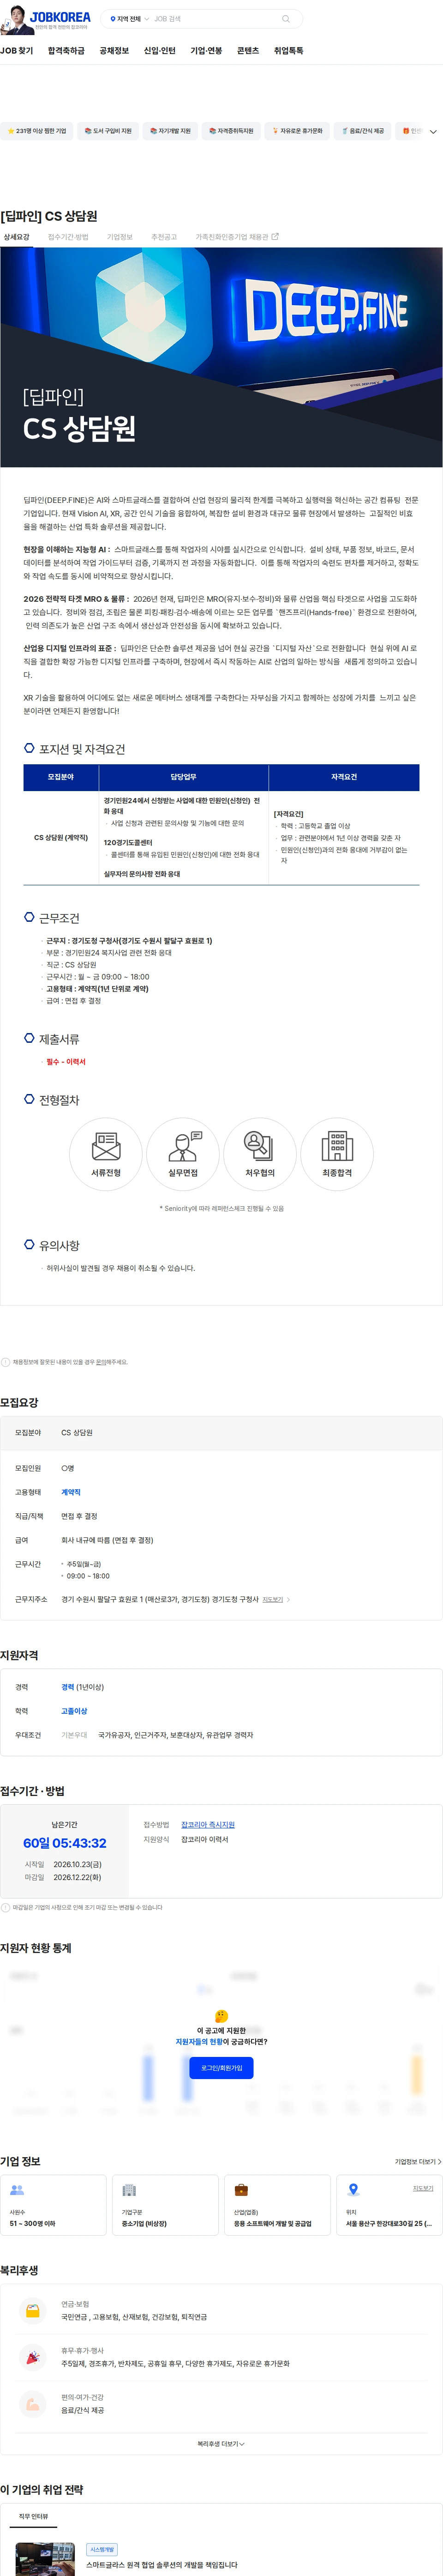
Task: Expand 복리후생 더보기
Action: coord(221,2444)
